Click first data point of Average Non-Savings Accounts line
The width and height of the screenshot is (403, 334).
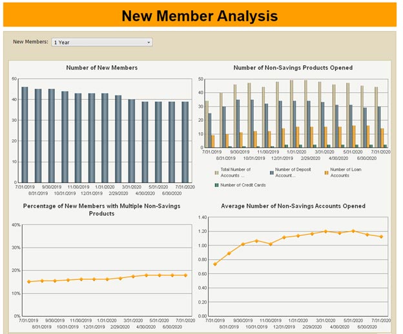pyautogui.click(x=215, y=264)
